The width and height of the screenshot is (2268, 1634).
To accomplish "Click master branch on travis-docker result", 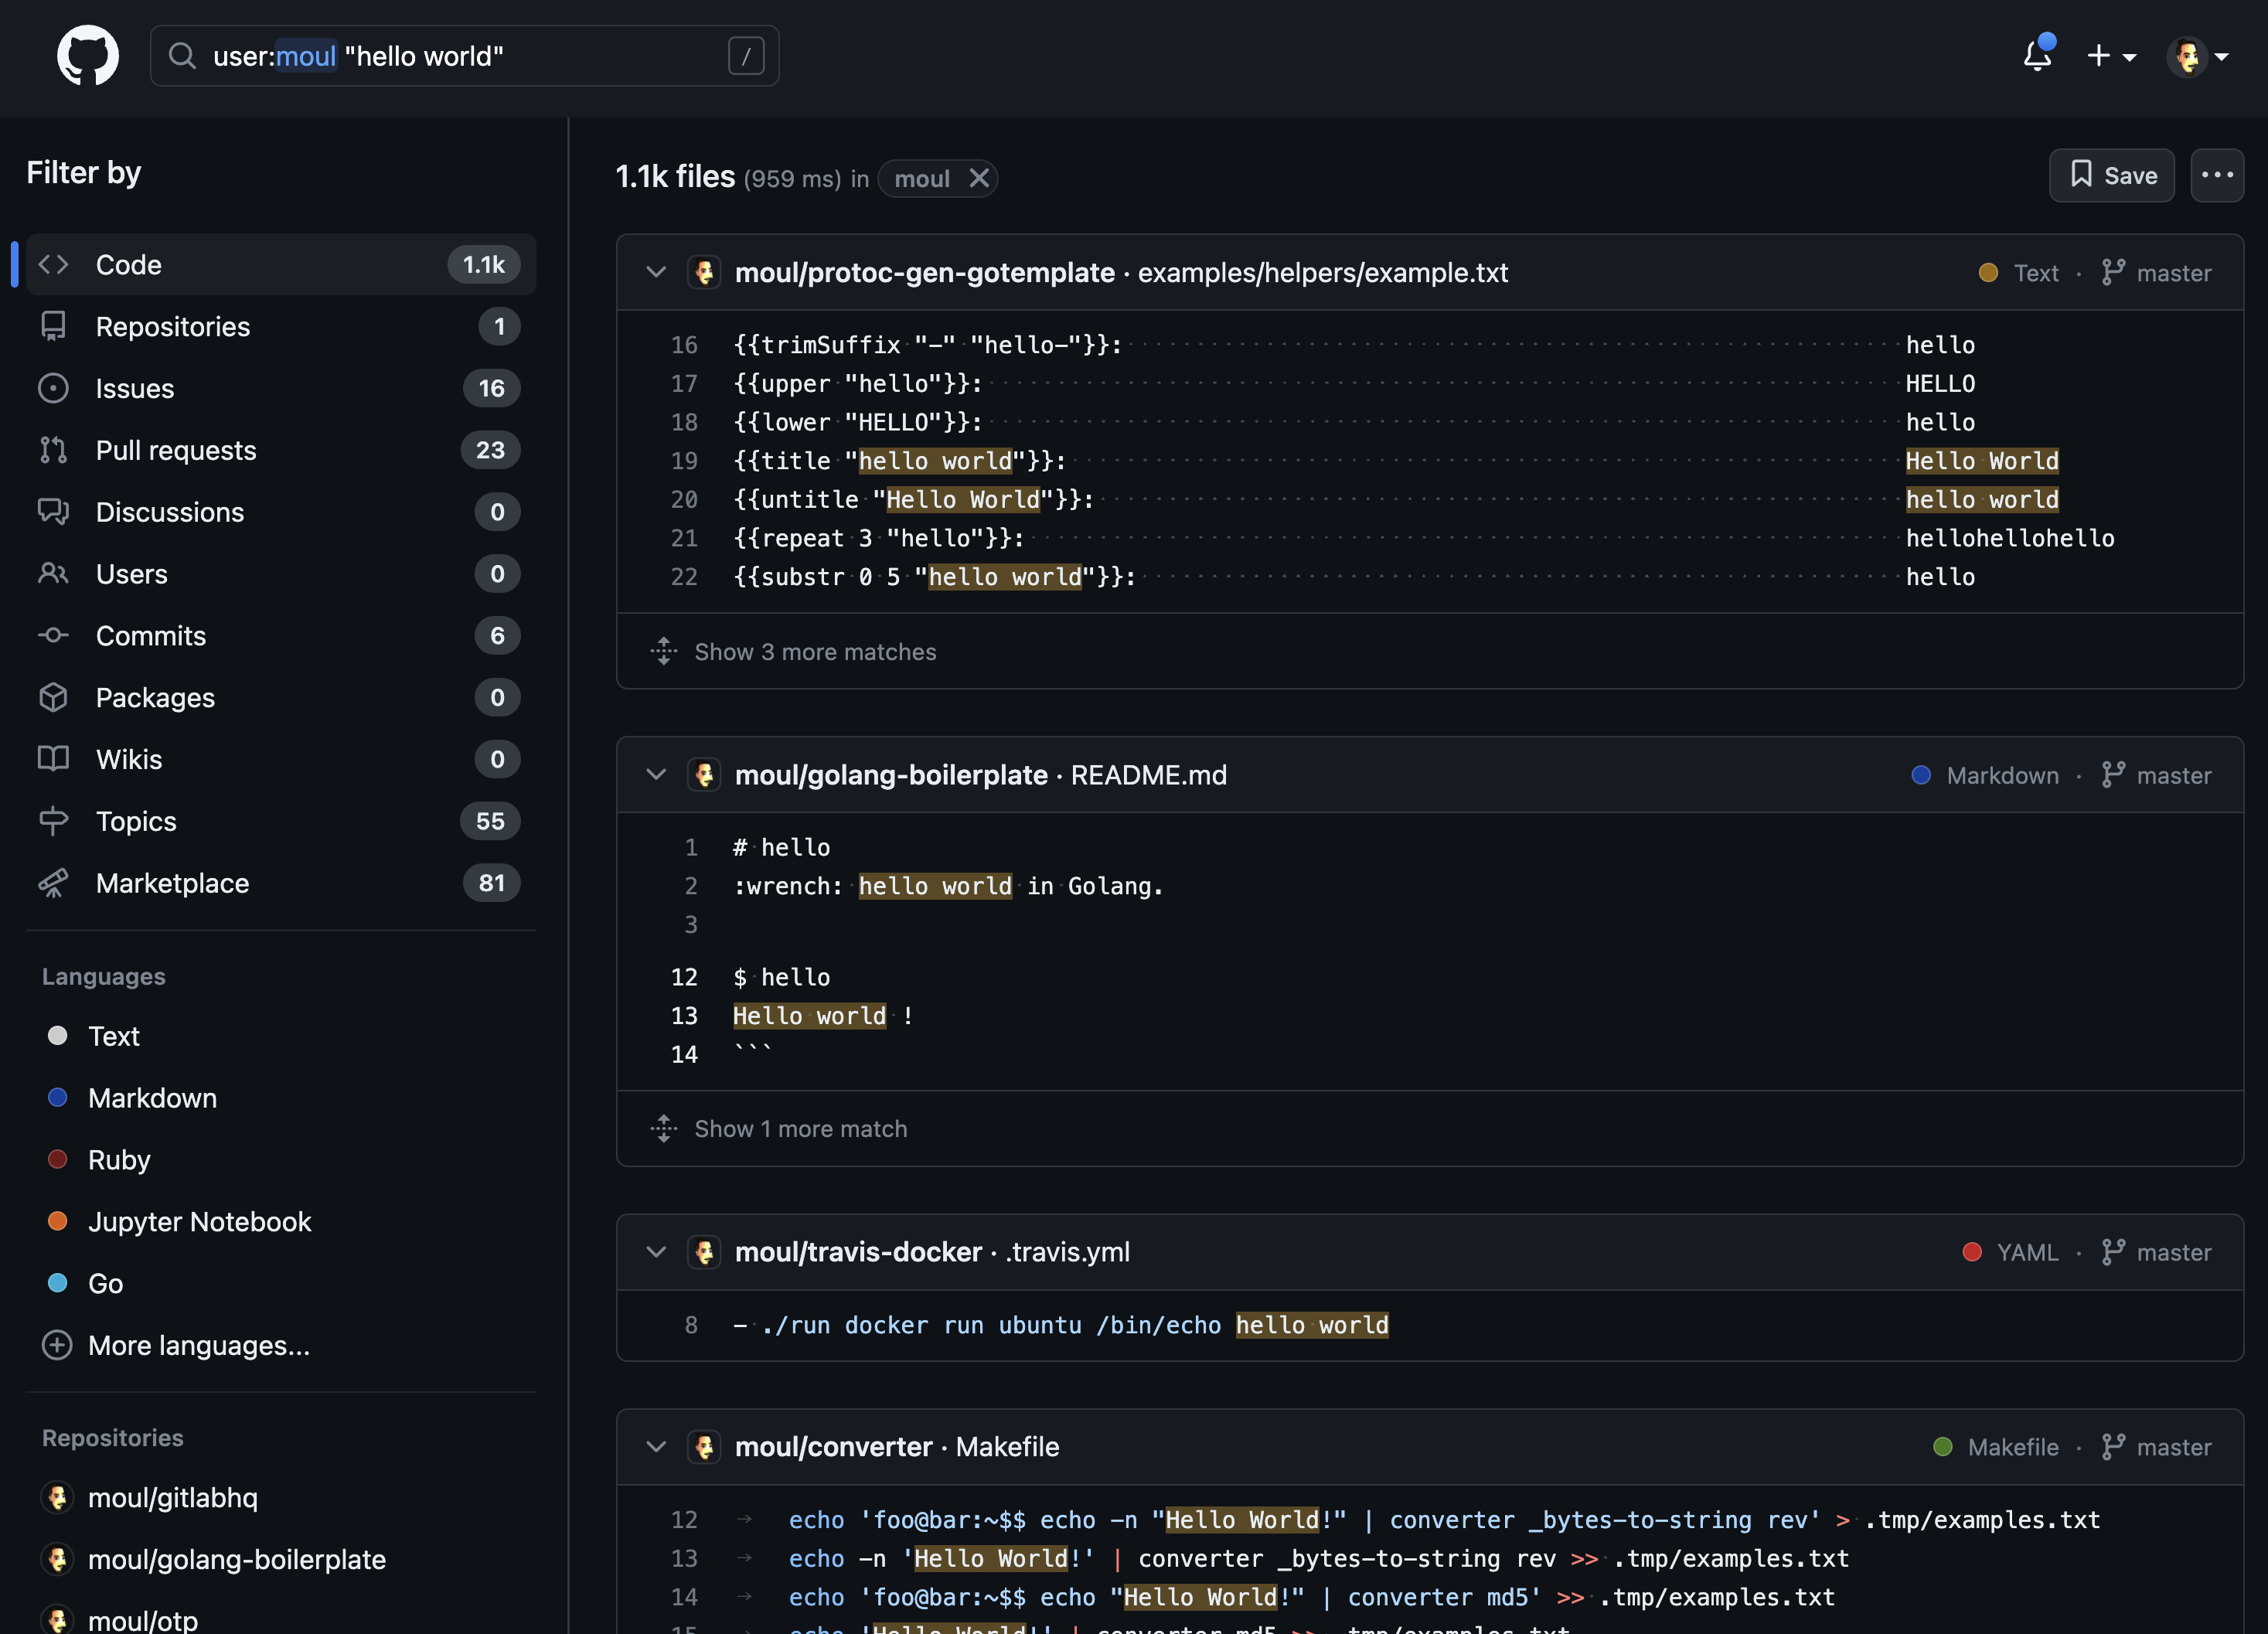I will click(x=2156, y=1252).
